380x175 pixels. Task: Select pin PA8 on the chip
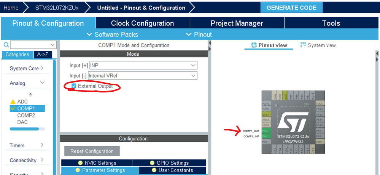[x=320, y=136]
